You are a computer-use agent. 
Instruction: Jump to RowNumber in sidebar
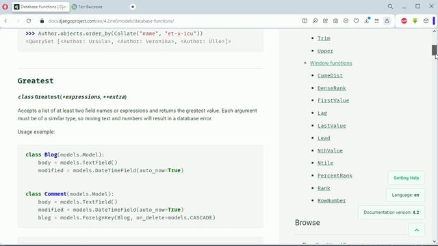tap(331, 200)
